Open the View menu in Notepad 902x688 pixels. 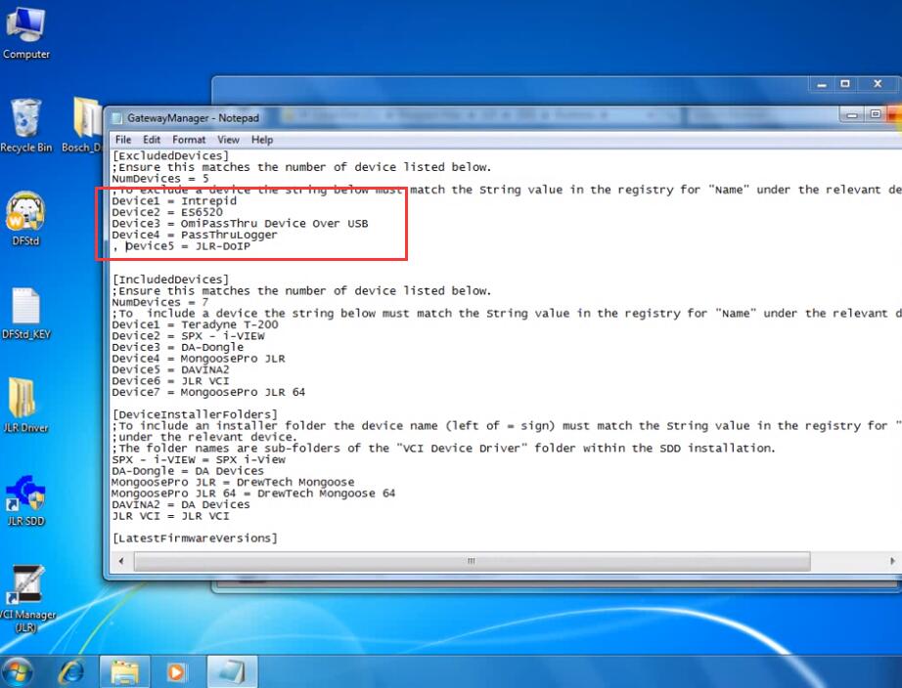point(228,140)
